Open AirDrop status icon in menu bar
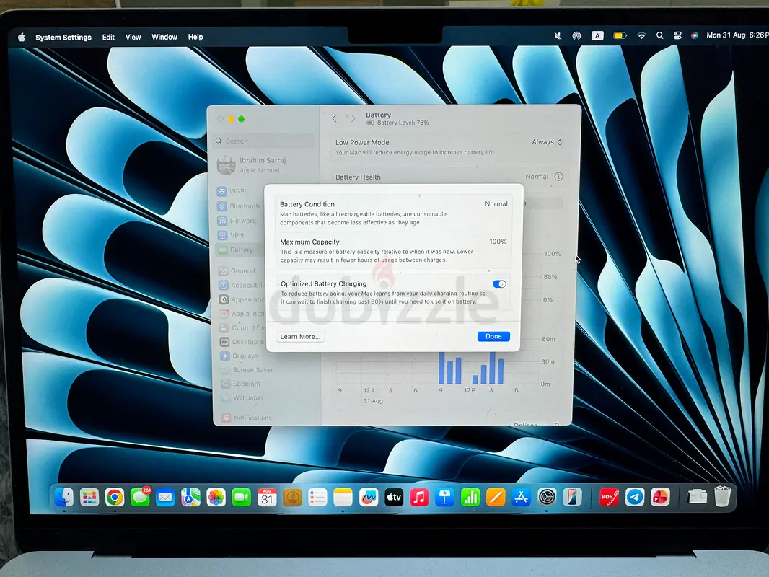 tap(577, 36)
